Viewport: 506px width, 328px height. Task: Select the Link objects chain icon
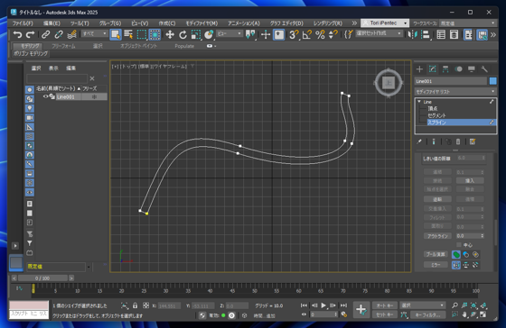[x=45, y=34]
